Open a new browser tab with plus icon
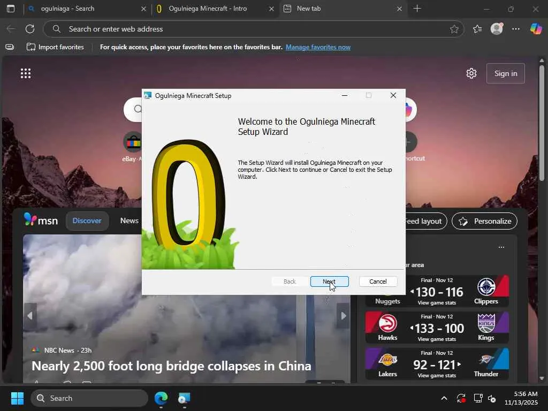This screenshot has height=411, width=548. click(417, 9)
